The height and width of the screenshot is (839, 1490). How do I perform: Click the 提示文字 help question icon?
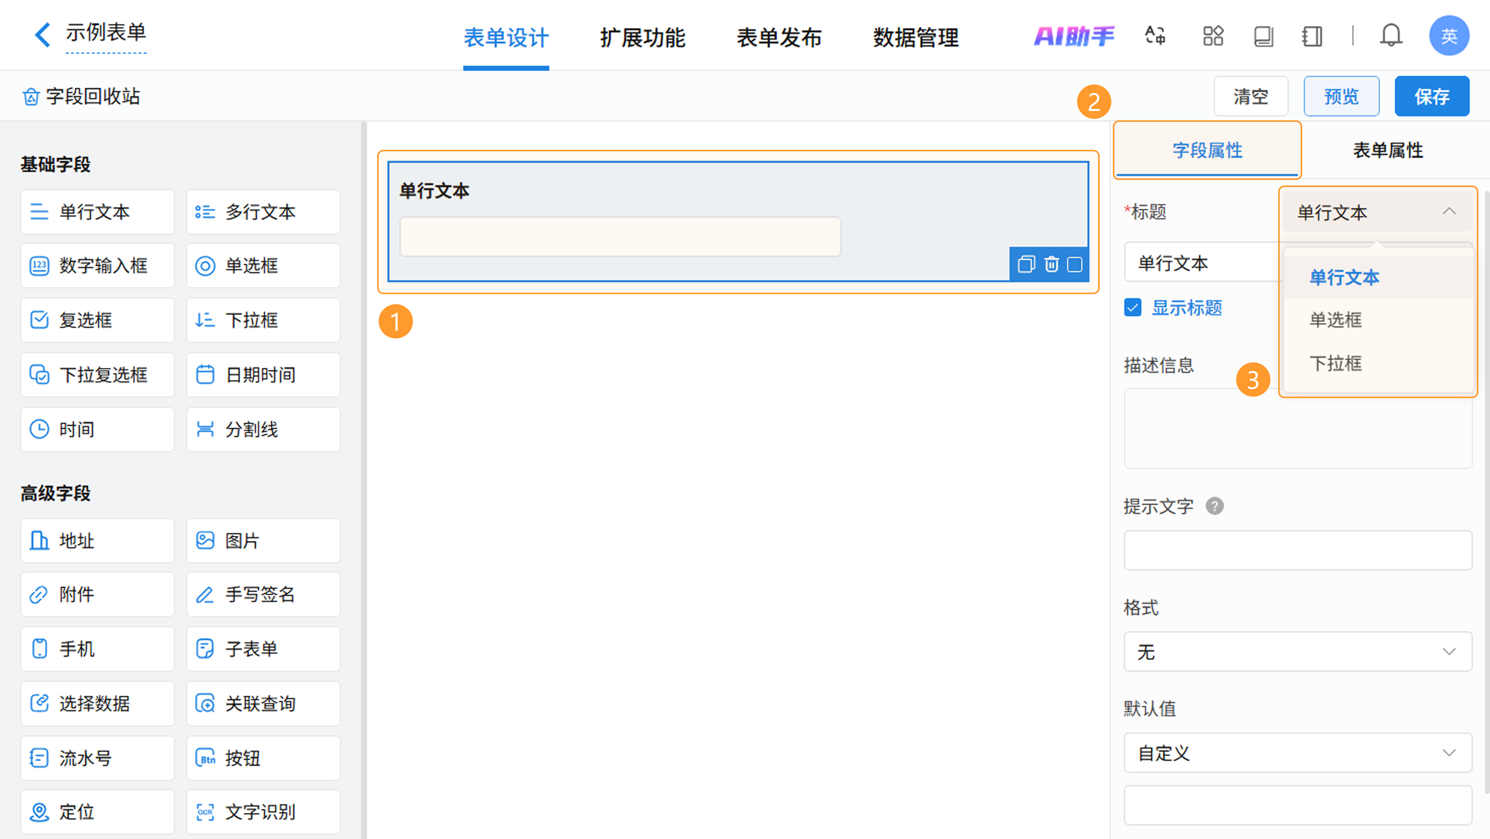(x=1214, y=506)
